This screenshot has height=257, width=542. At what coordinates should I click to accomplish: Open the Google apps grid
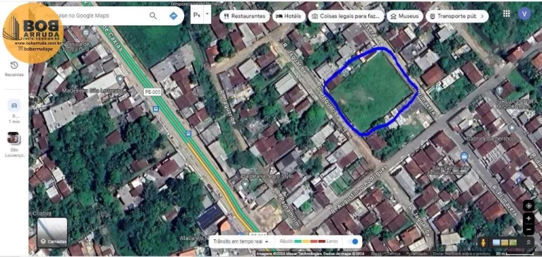coord(507,13)
